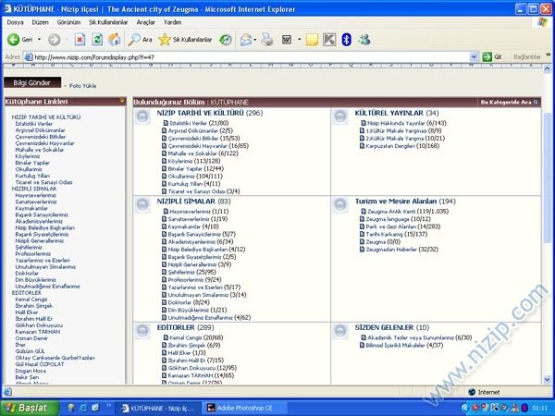555x416 pixels.
Task: Click the yellow note toolbar icon
Action: [312, 40]
